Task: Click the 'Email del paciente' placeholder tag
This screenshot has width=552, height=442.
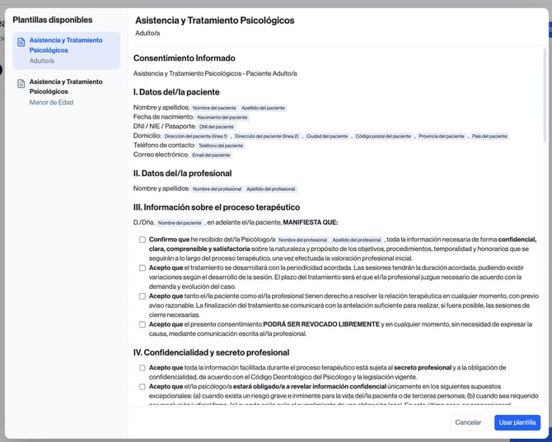Action: 211,155
